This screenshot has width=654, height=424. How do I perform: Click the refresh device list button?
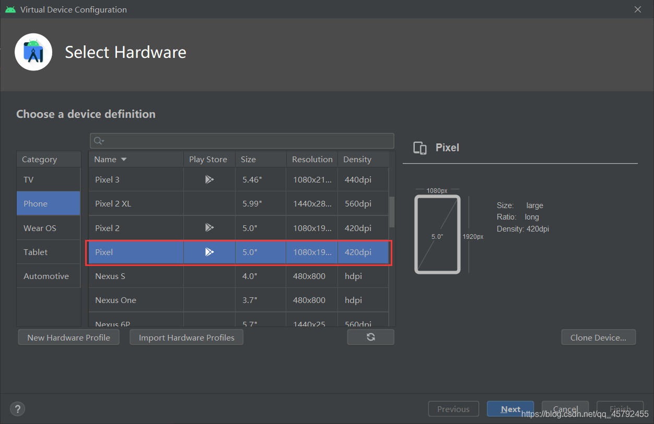[370, 337]
